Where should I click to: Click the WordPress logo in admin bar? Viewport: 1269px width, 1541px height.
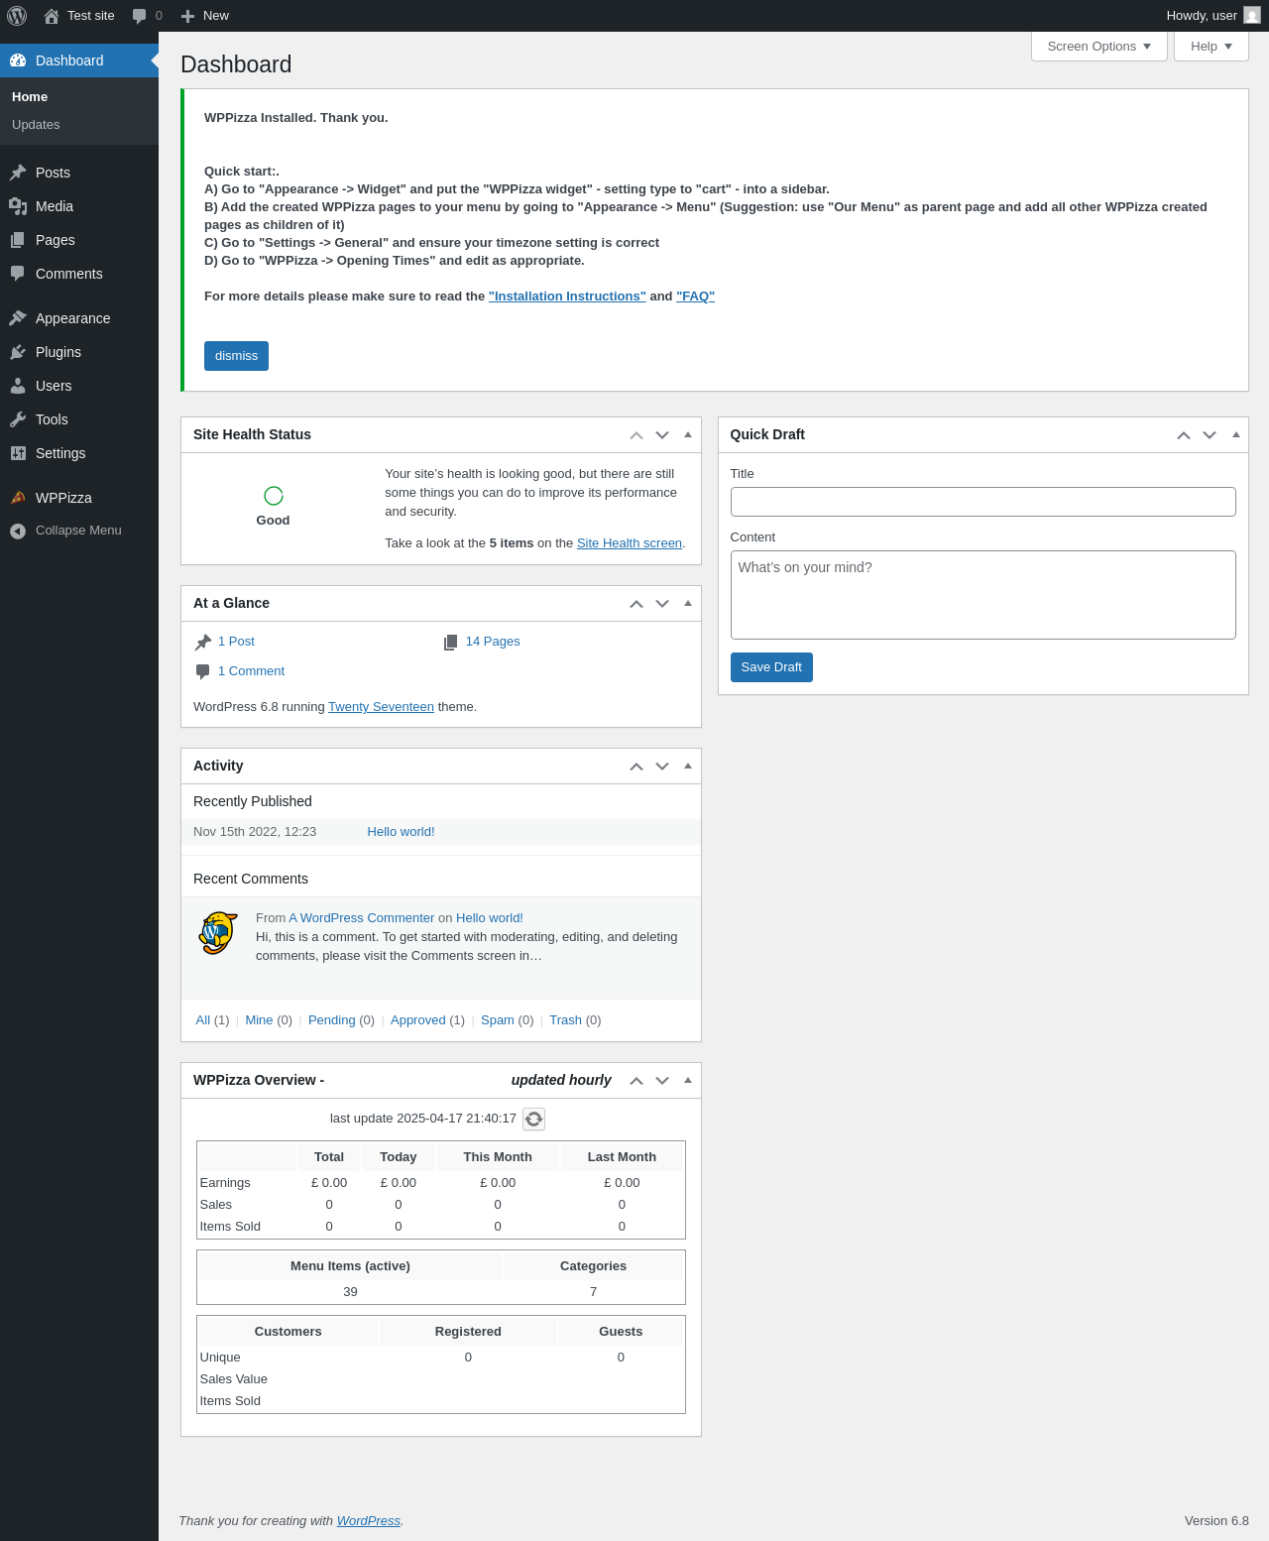(17, 16)
